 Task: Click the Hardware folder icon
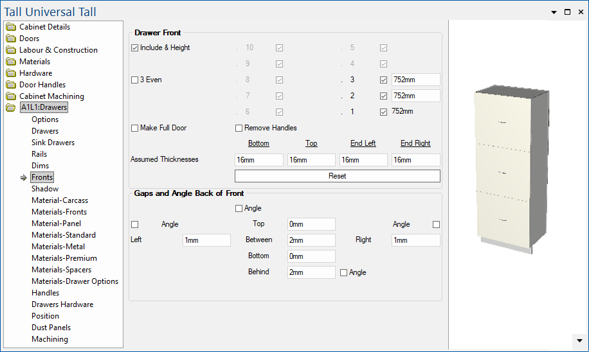click(11, 73)
